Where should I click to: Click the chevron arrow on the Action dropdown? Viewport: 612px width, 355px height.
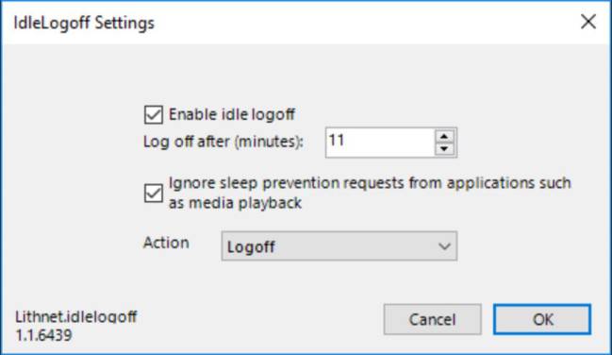click(444, 246)
